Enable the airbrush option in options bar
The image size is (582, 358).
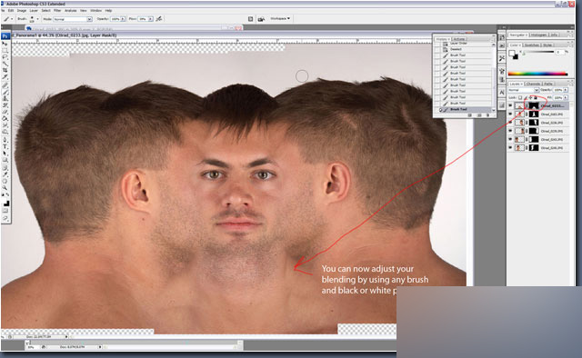[x=159, y=18]
